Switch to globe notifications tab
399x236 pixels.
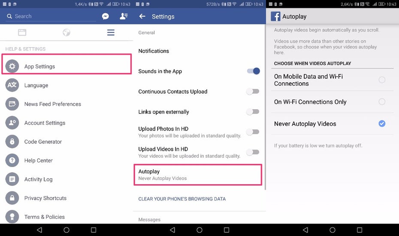tap(66, 32)
